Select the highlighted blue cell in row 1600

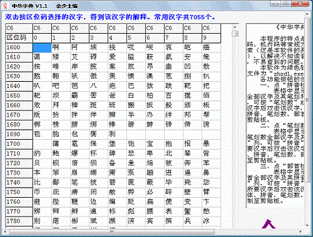(x=42, y=47)
